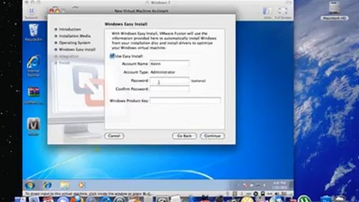Select the Recycle Bin desktop icon
This screenshot has height=202, width=359.
(x=34, y=33)
